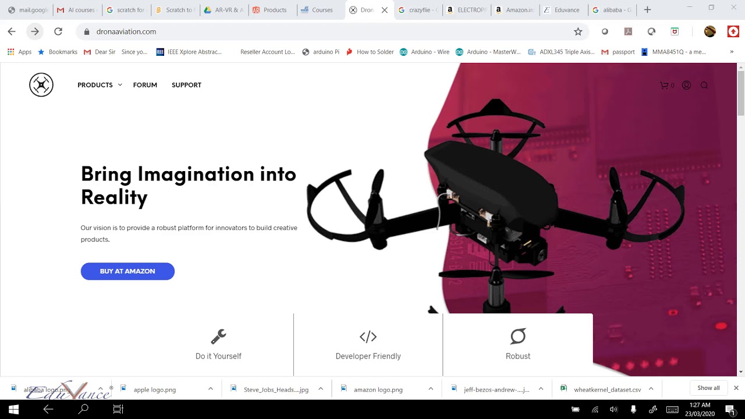The image size is (745, 419).
Task: Expand options for amazon logo.png download
Action: pyautogui.click(x=431, y=389)
